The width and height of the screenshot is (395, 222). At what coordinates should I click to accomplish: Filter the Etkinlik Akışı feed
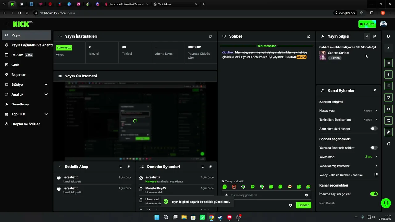pos(121,167)
